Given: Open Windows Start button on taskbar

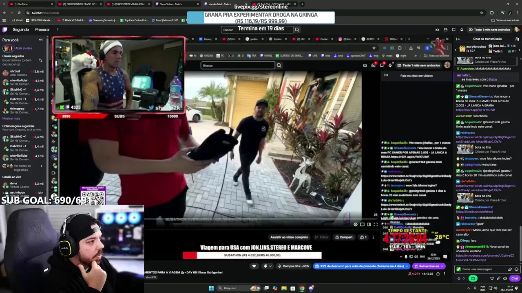Looking at the screenshot, I should coord(211,288).
